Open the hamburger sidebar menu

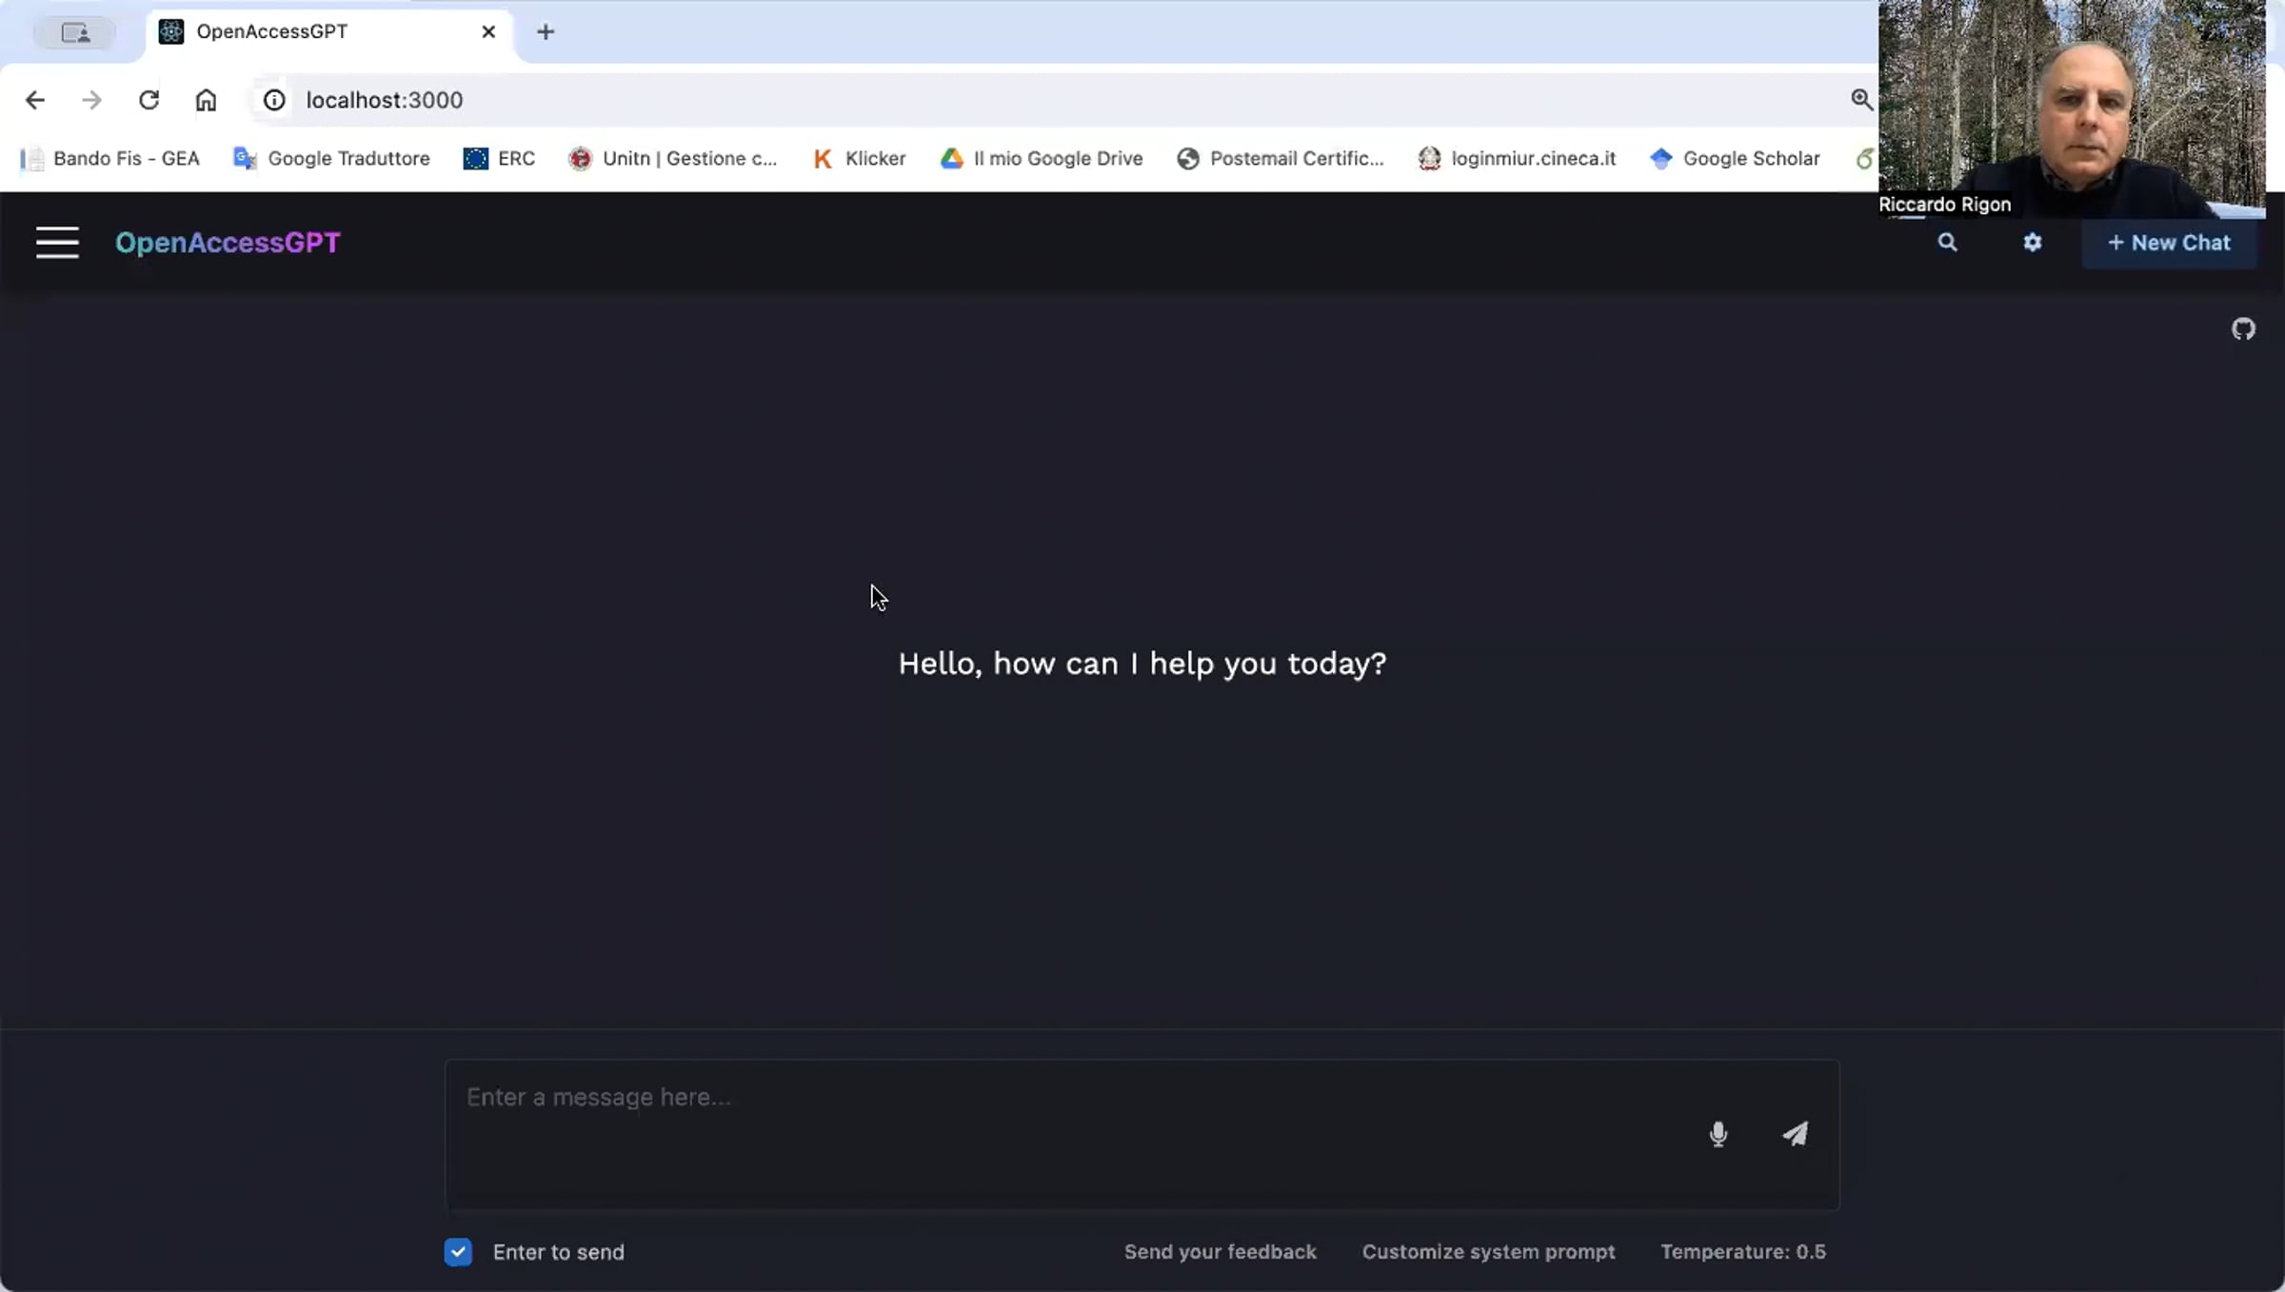click(57, 243)
